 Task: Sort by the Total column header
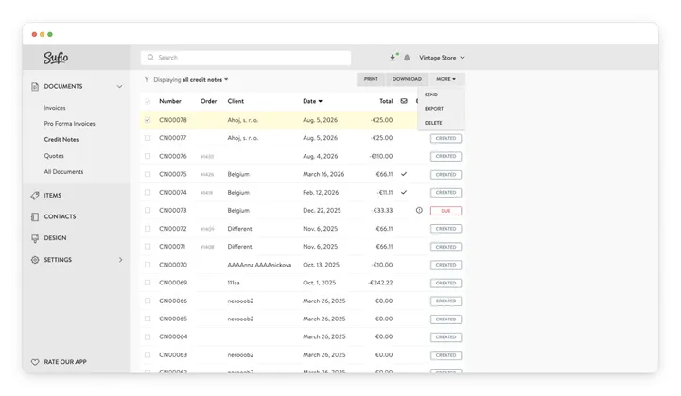386,101
